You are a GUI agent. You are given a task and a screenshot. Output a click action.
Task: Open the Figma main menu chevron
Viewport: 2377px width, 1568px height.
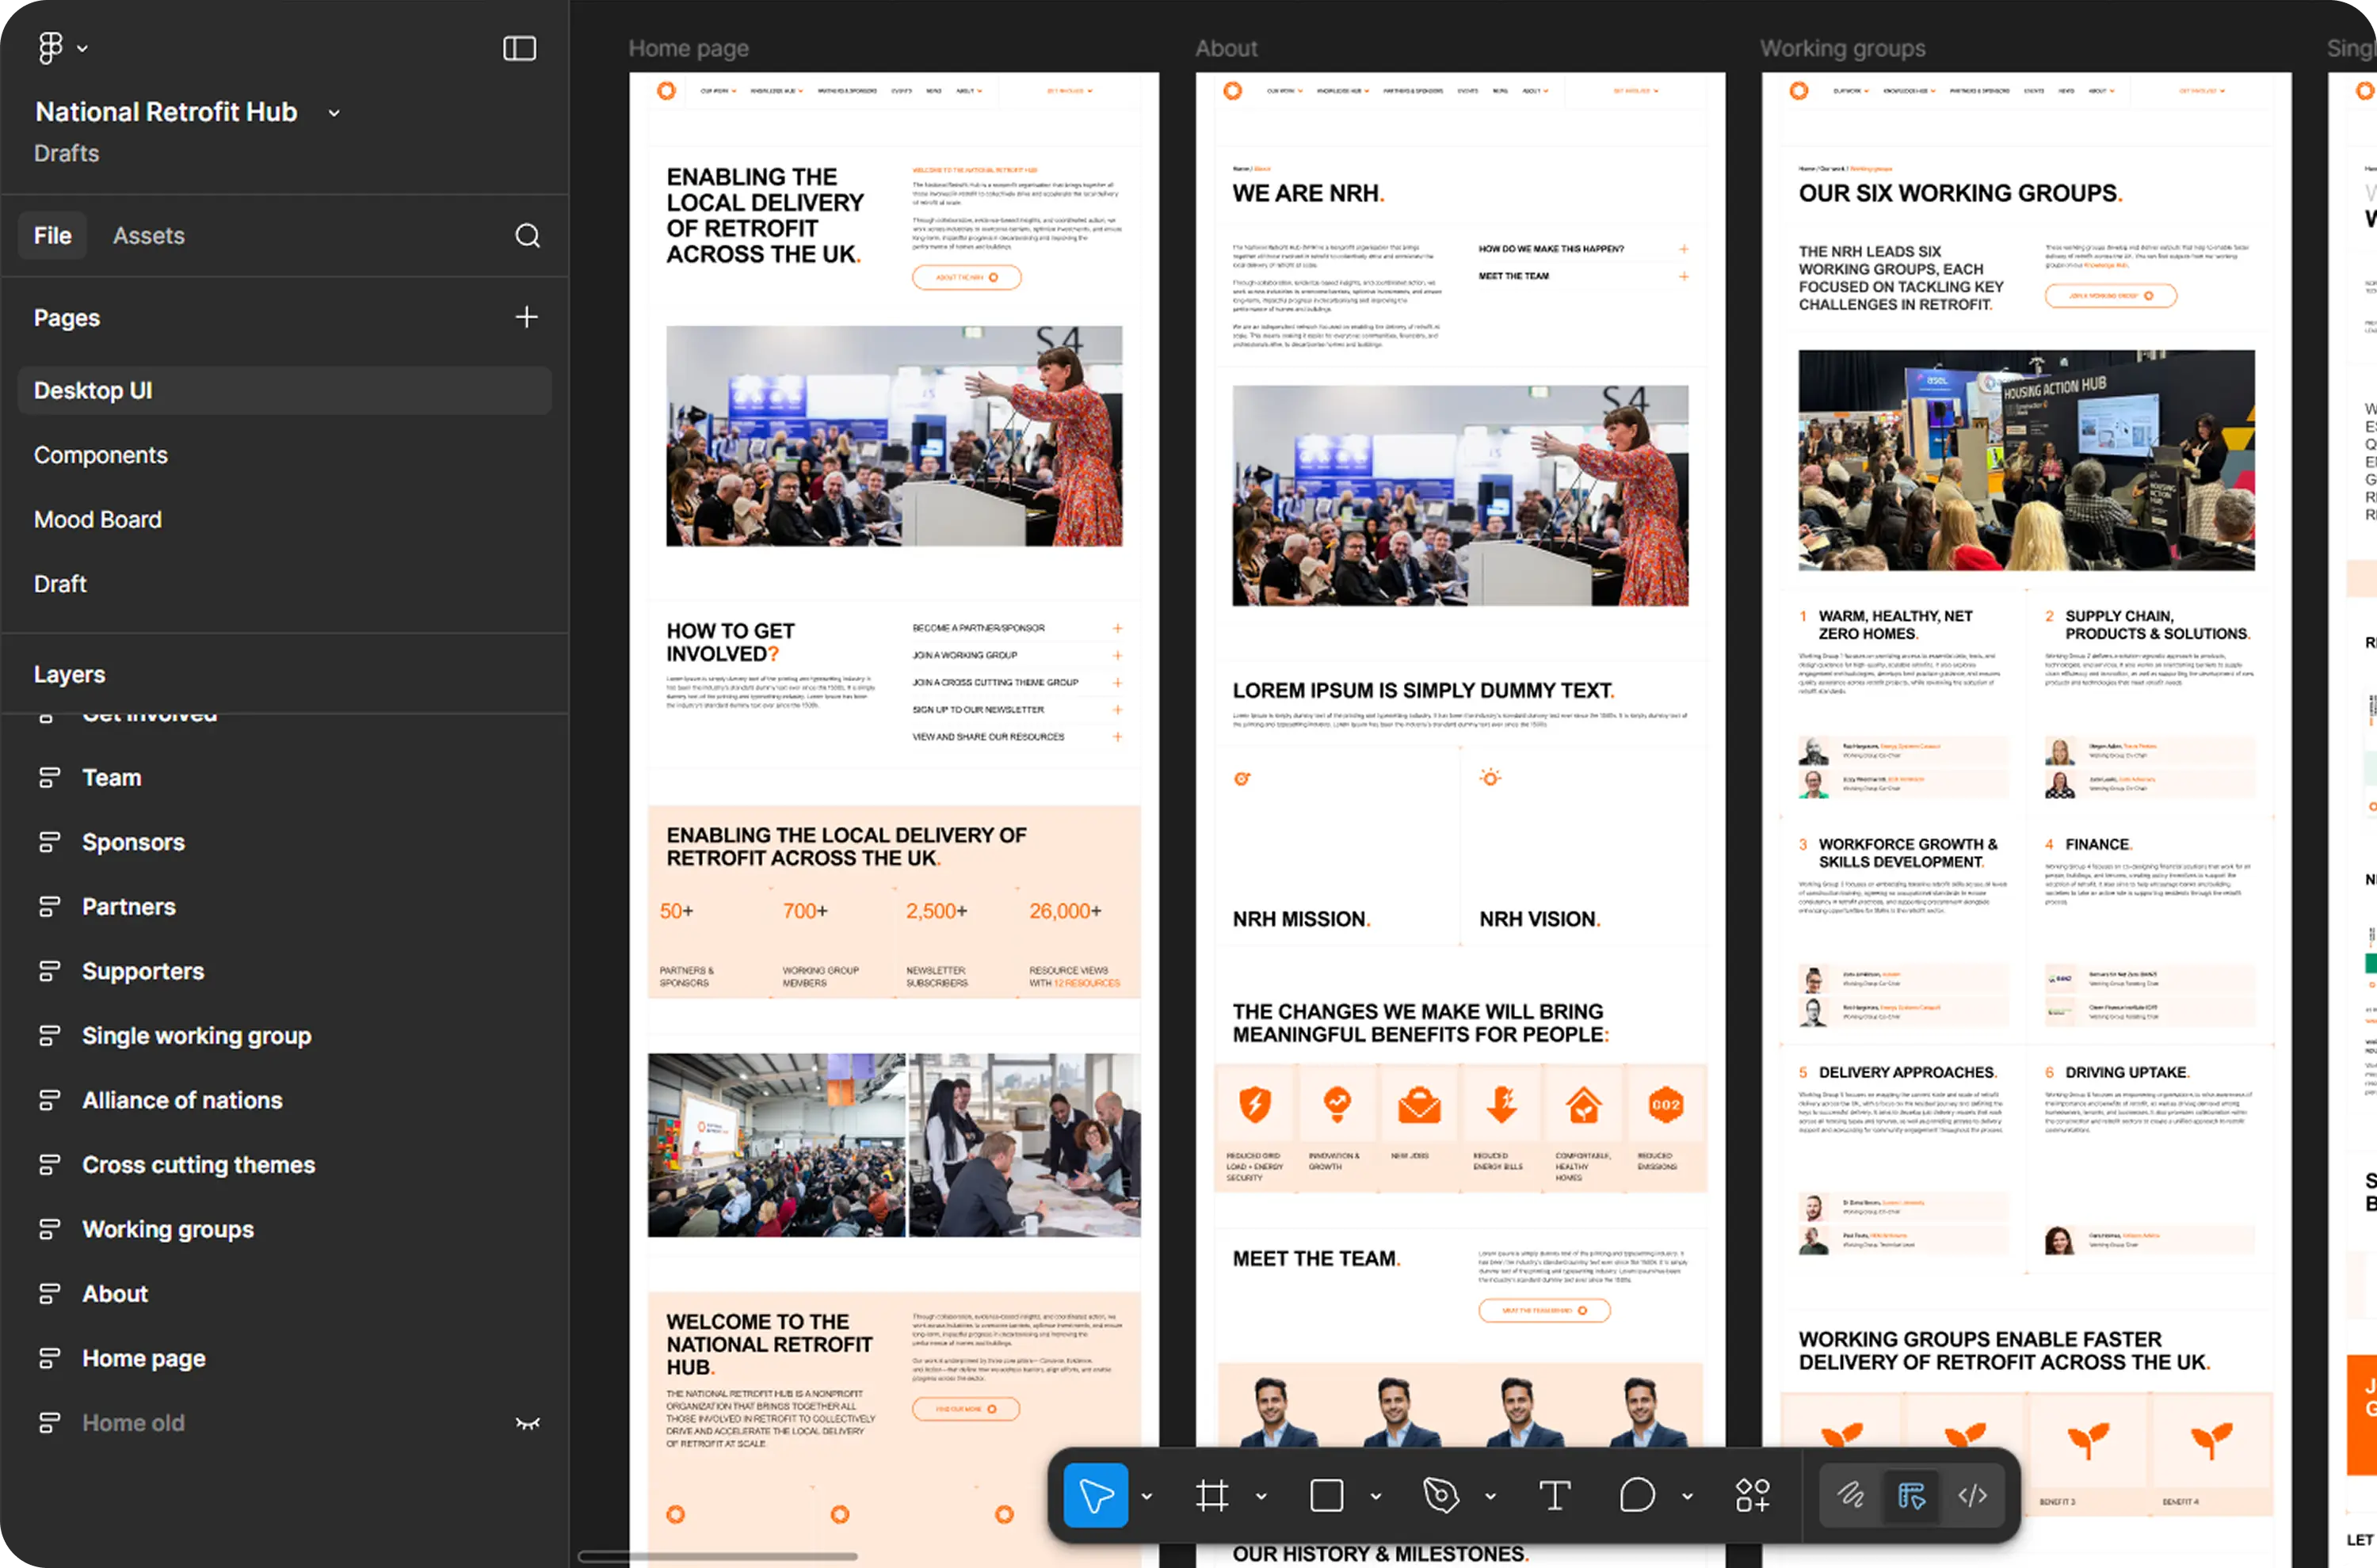click(84, 47)
